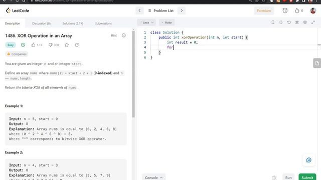Go to next problem arrow
Viewport: 321px width, 180px height.
[182, 10]
